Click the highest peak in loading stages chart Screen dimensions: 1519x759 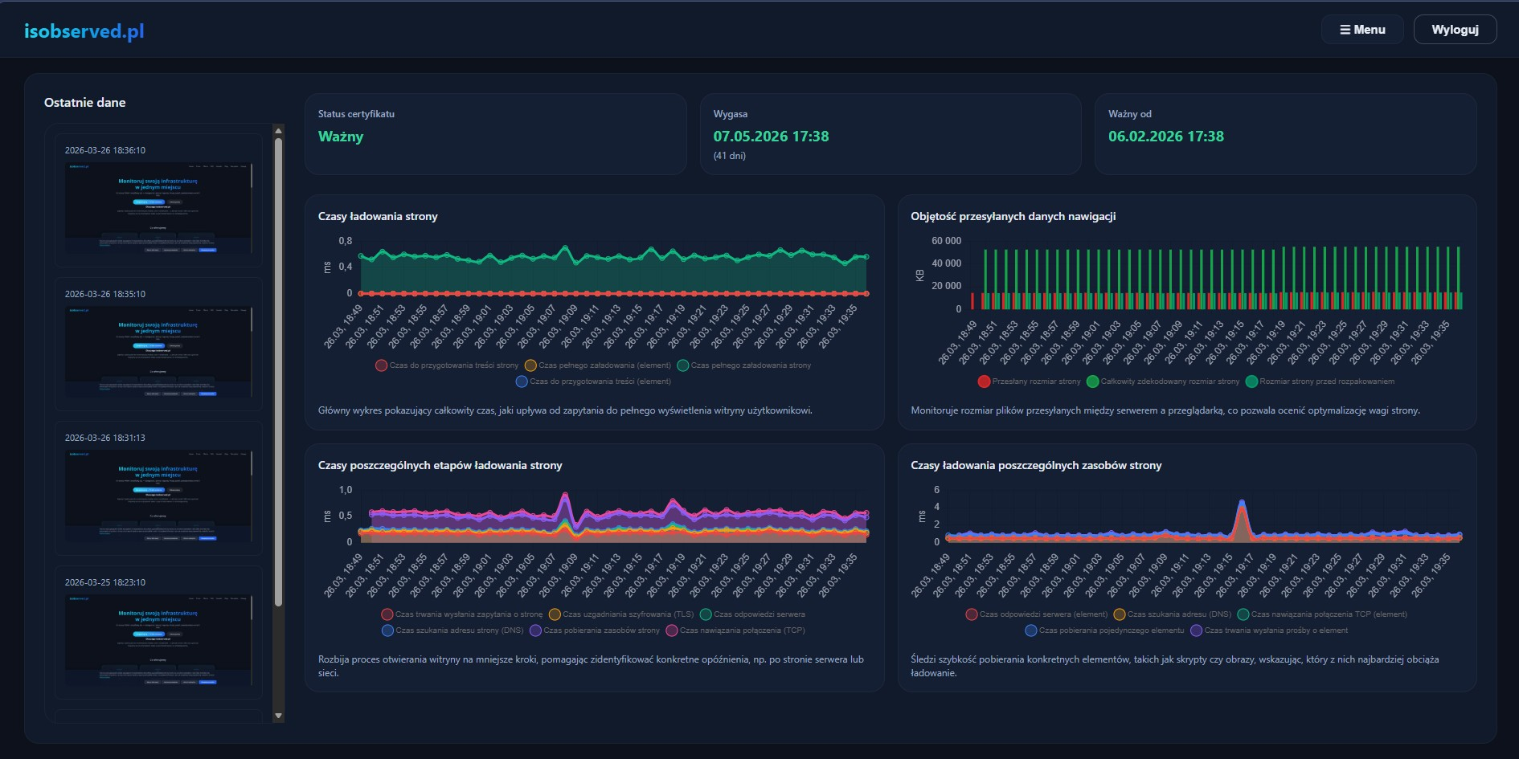click(565, 496)
